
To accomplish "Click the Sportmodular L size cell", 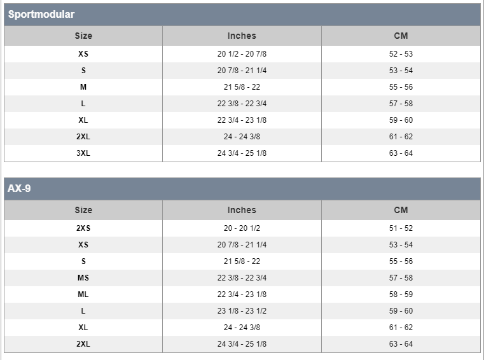I will click(x=83, y=104).
